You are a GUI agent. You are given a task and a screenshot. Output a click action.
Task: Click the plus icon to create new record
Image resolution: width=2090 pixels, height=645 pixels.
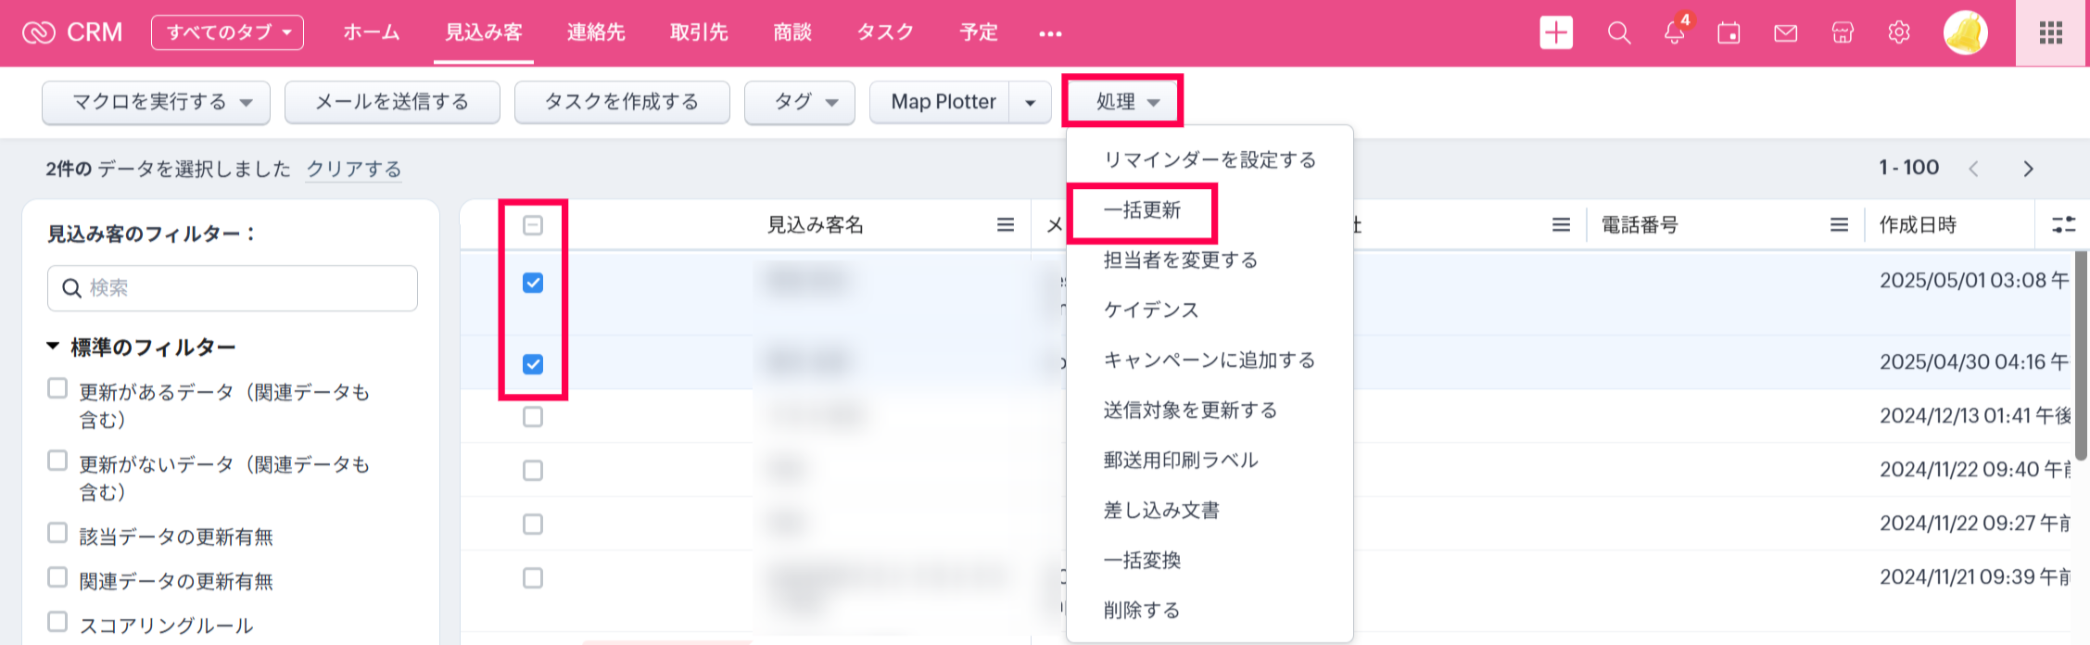[1556, 33]
